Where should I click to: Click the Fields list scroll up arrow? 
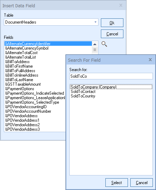(95, 44)
